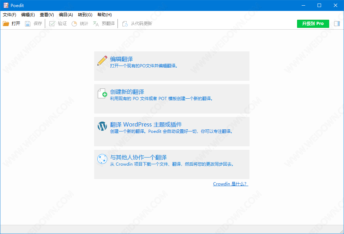Click the 保存 toolbar label
The image size is (344, 234).
point(38,24)
